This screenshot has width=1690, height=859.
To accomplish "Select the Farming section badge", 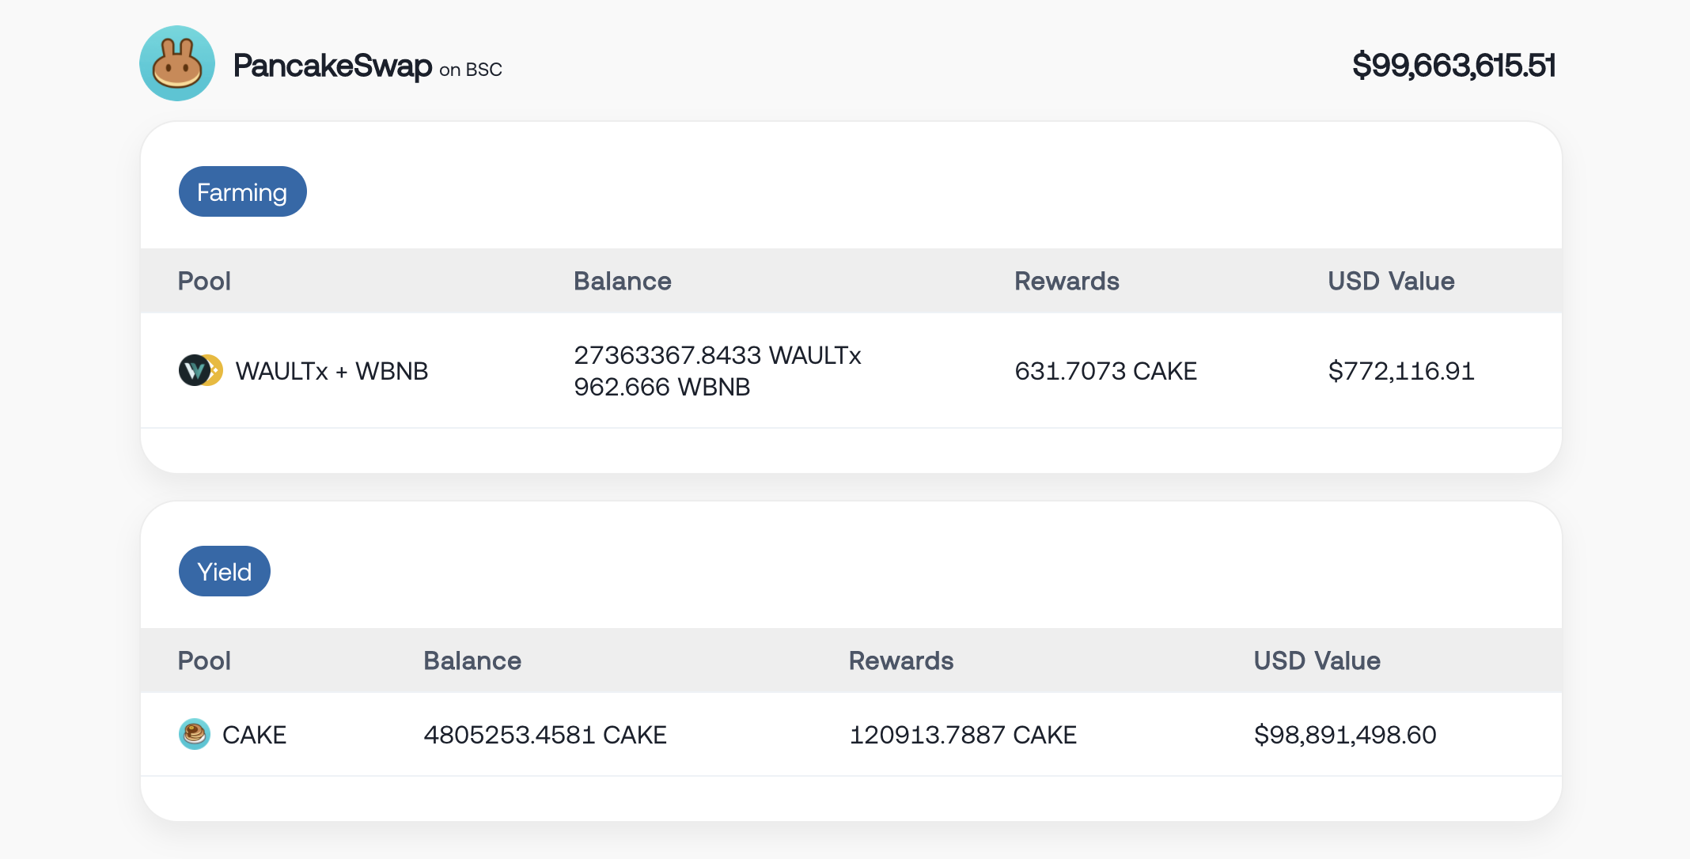I will (242, 191).
